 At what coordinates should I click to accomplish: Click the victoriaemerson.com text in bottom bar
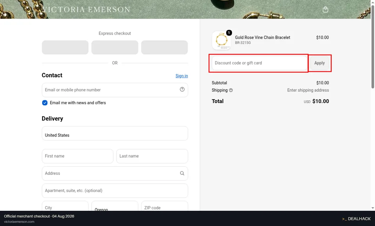[19, 222]
